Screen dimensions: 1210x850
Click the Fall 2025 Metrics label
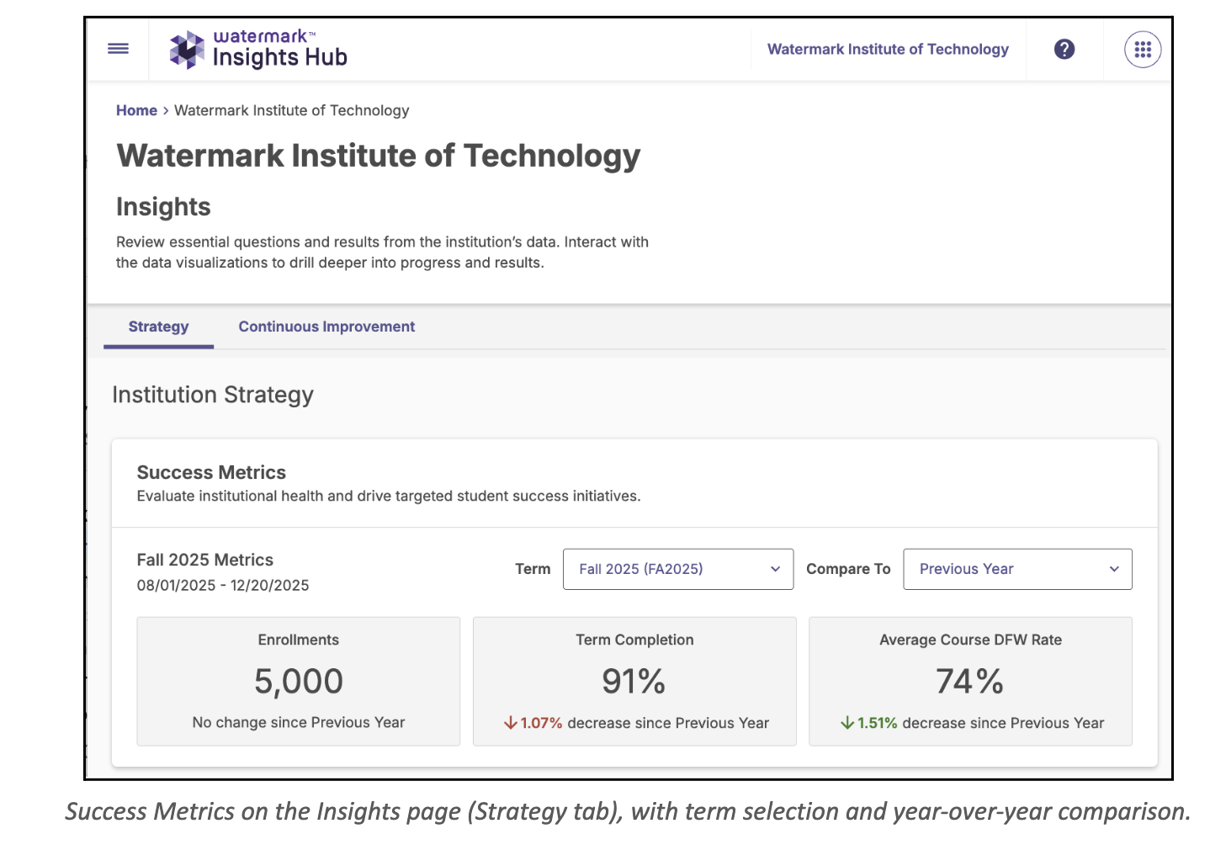click(x=205, y=560)
